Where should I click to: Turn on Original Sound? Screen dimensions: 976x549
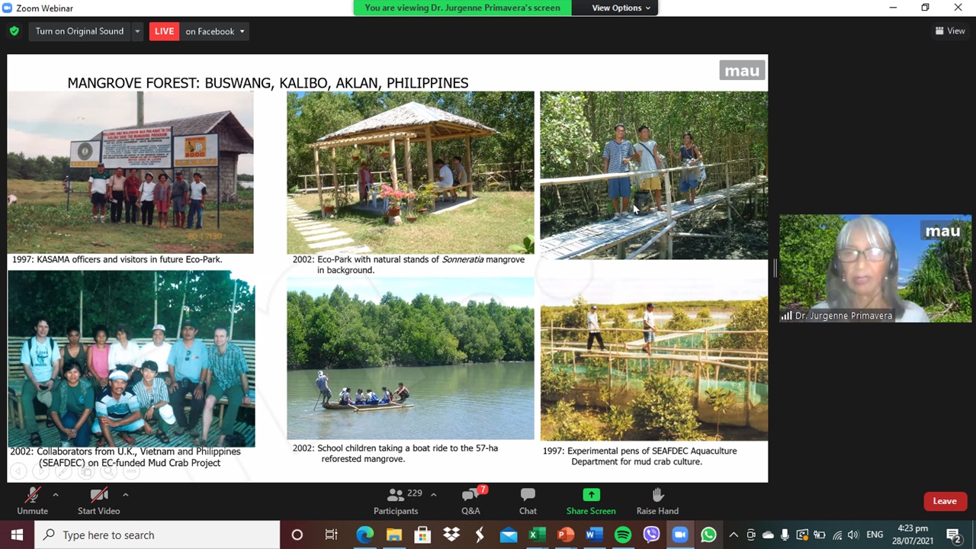[x=79, y=31]
